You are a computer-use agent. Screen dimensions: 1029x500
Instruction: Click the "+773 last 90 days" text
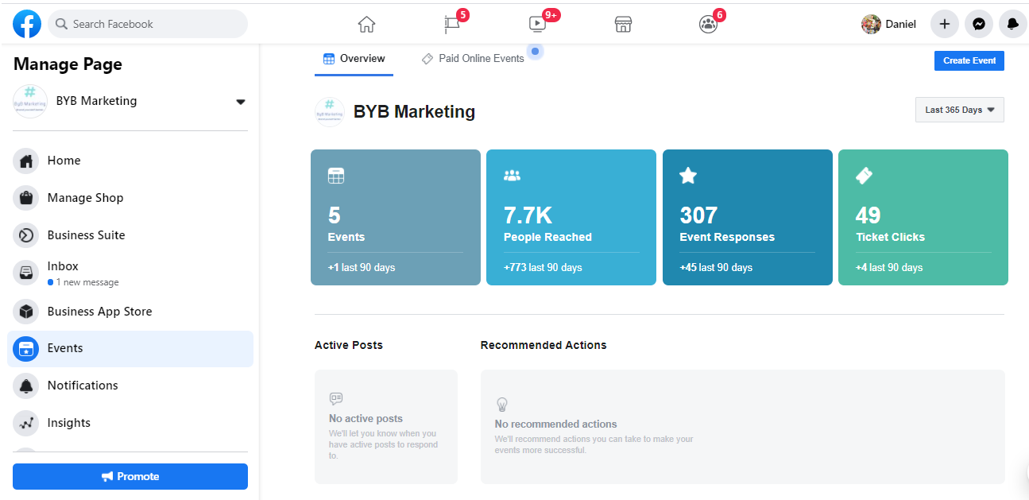[x=543, y=268]
